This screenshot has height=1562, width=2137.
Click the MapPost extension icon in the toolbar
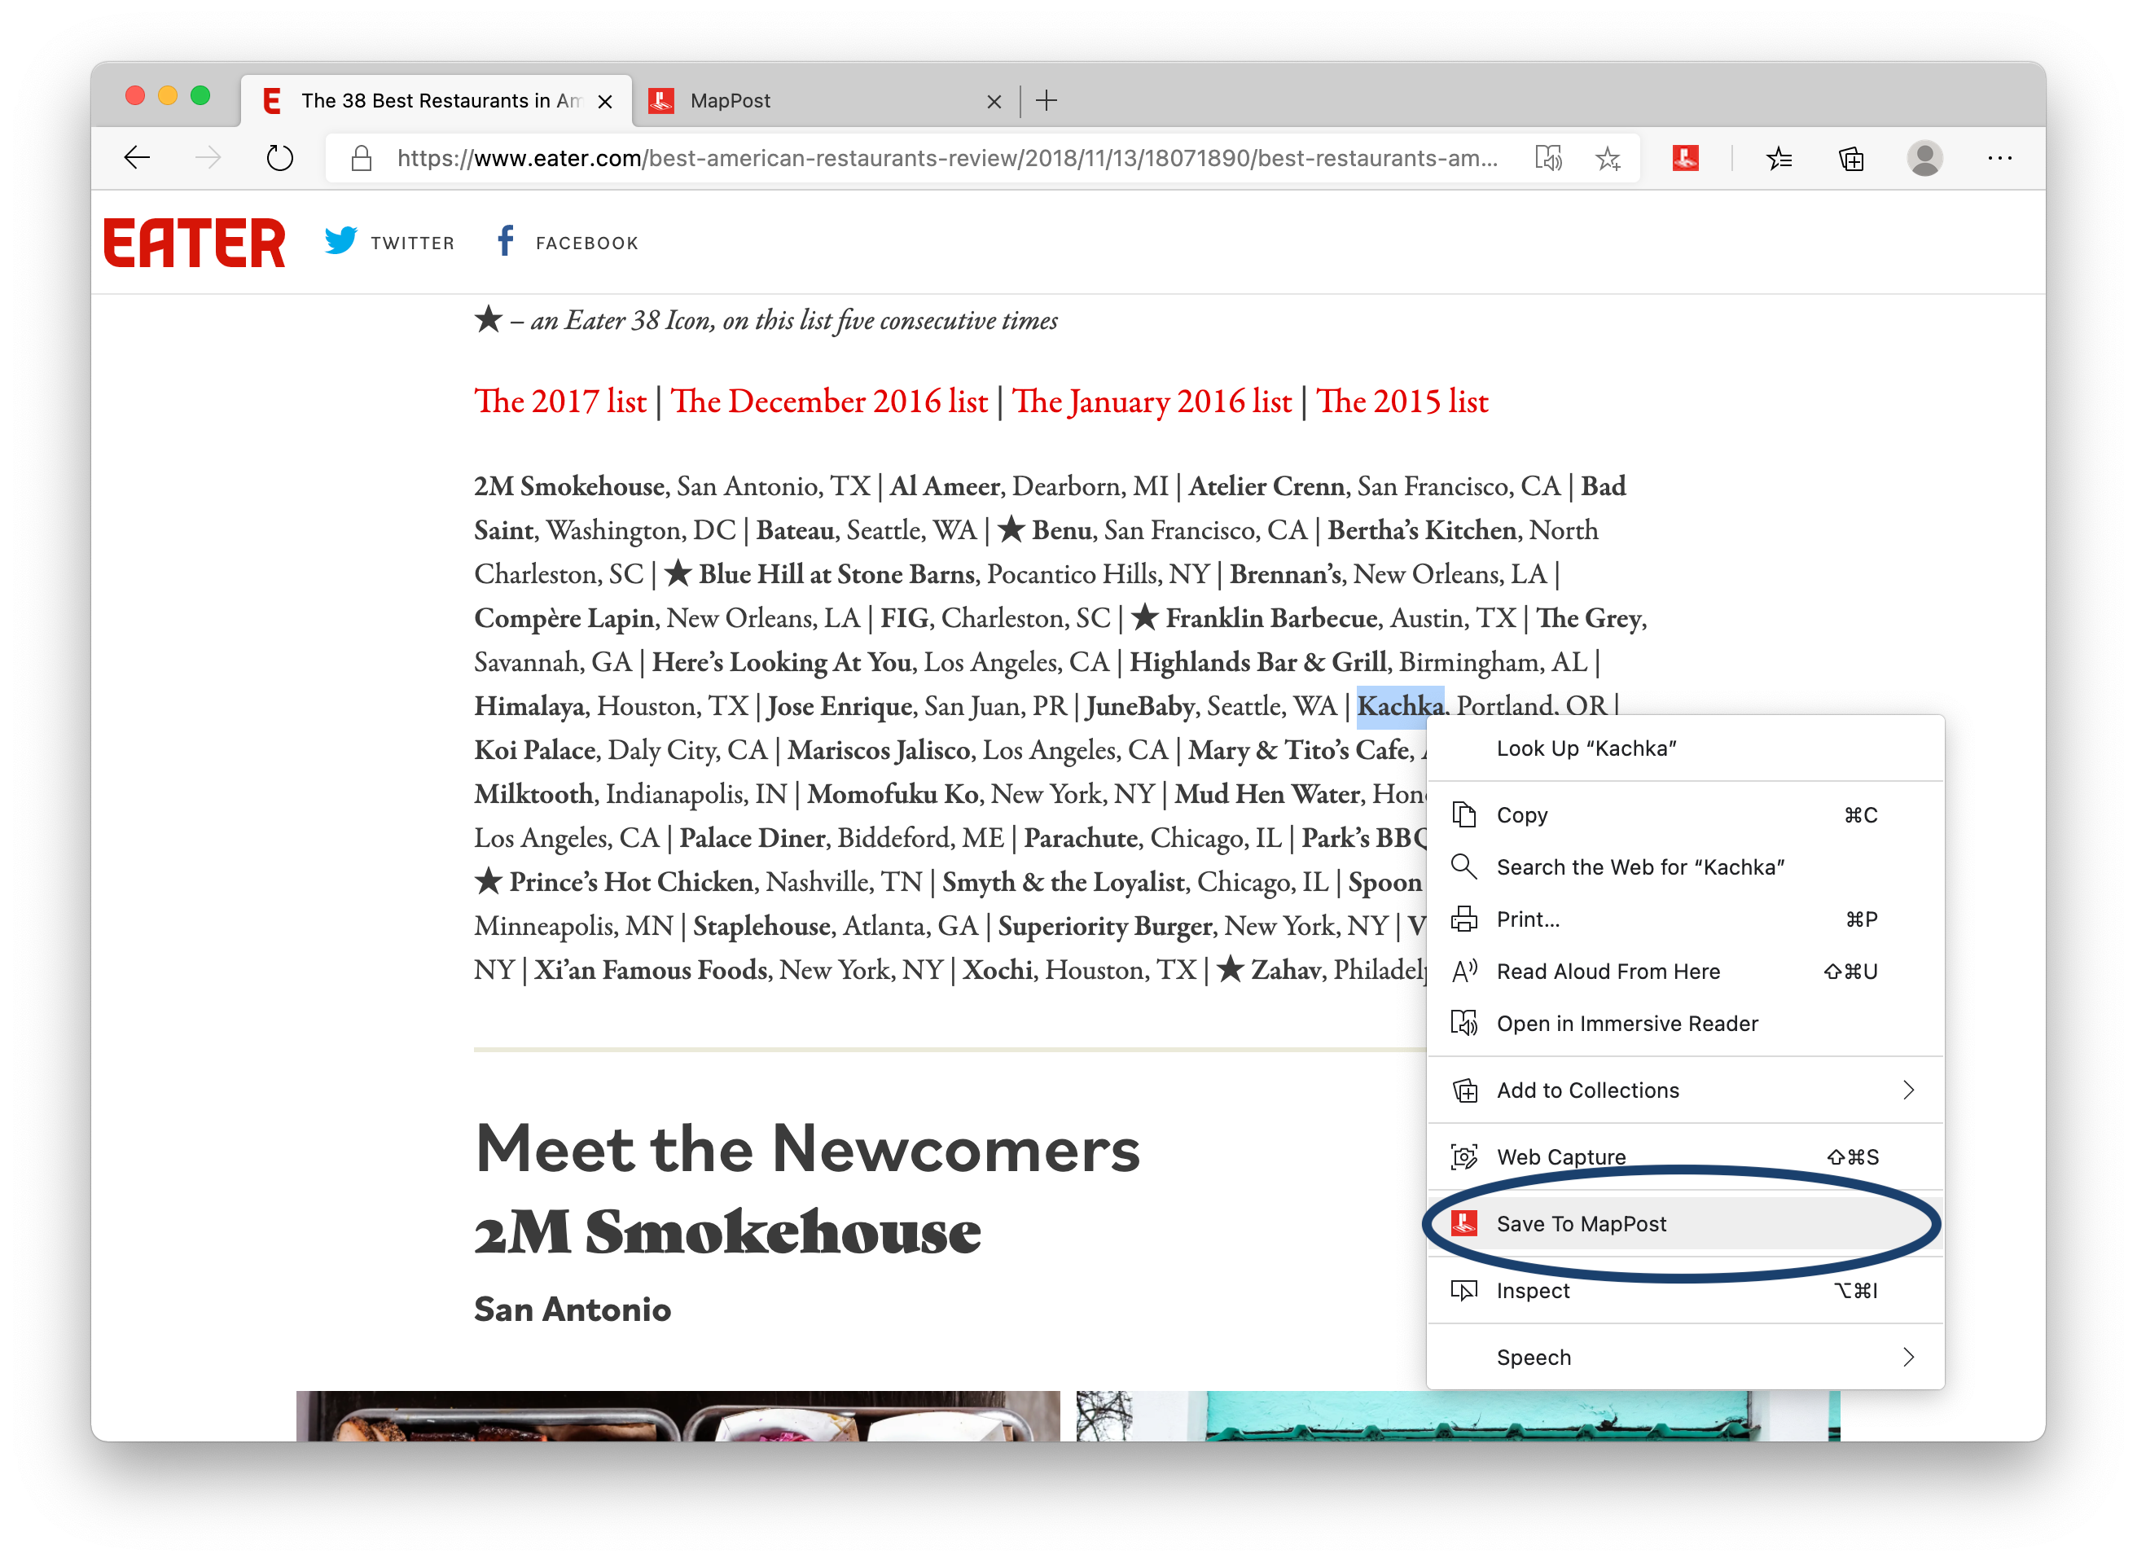tap(1685, 158)
